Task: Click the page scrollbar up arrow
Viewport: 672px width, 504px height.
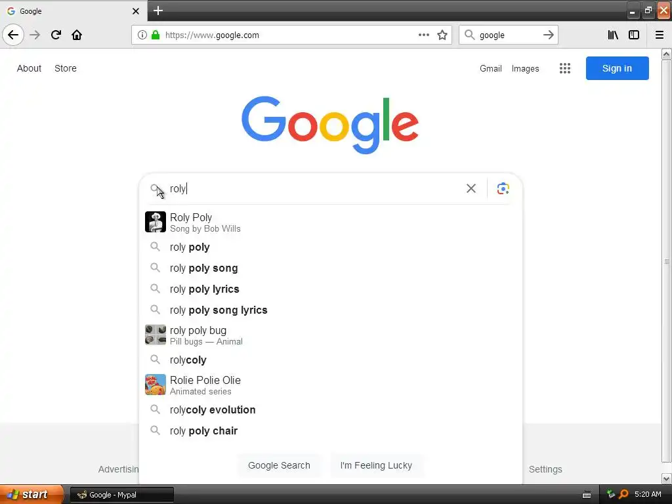Action: (x=667, y=54)
